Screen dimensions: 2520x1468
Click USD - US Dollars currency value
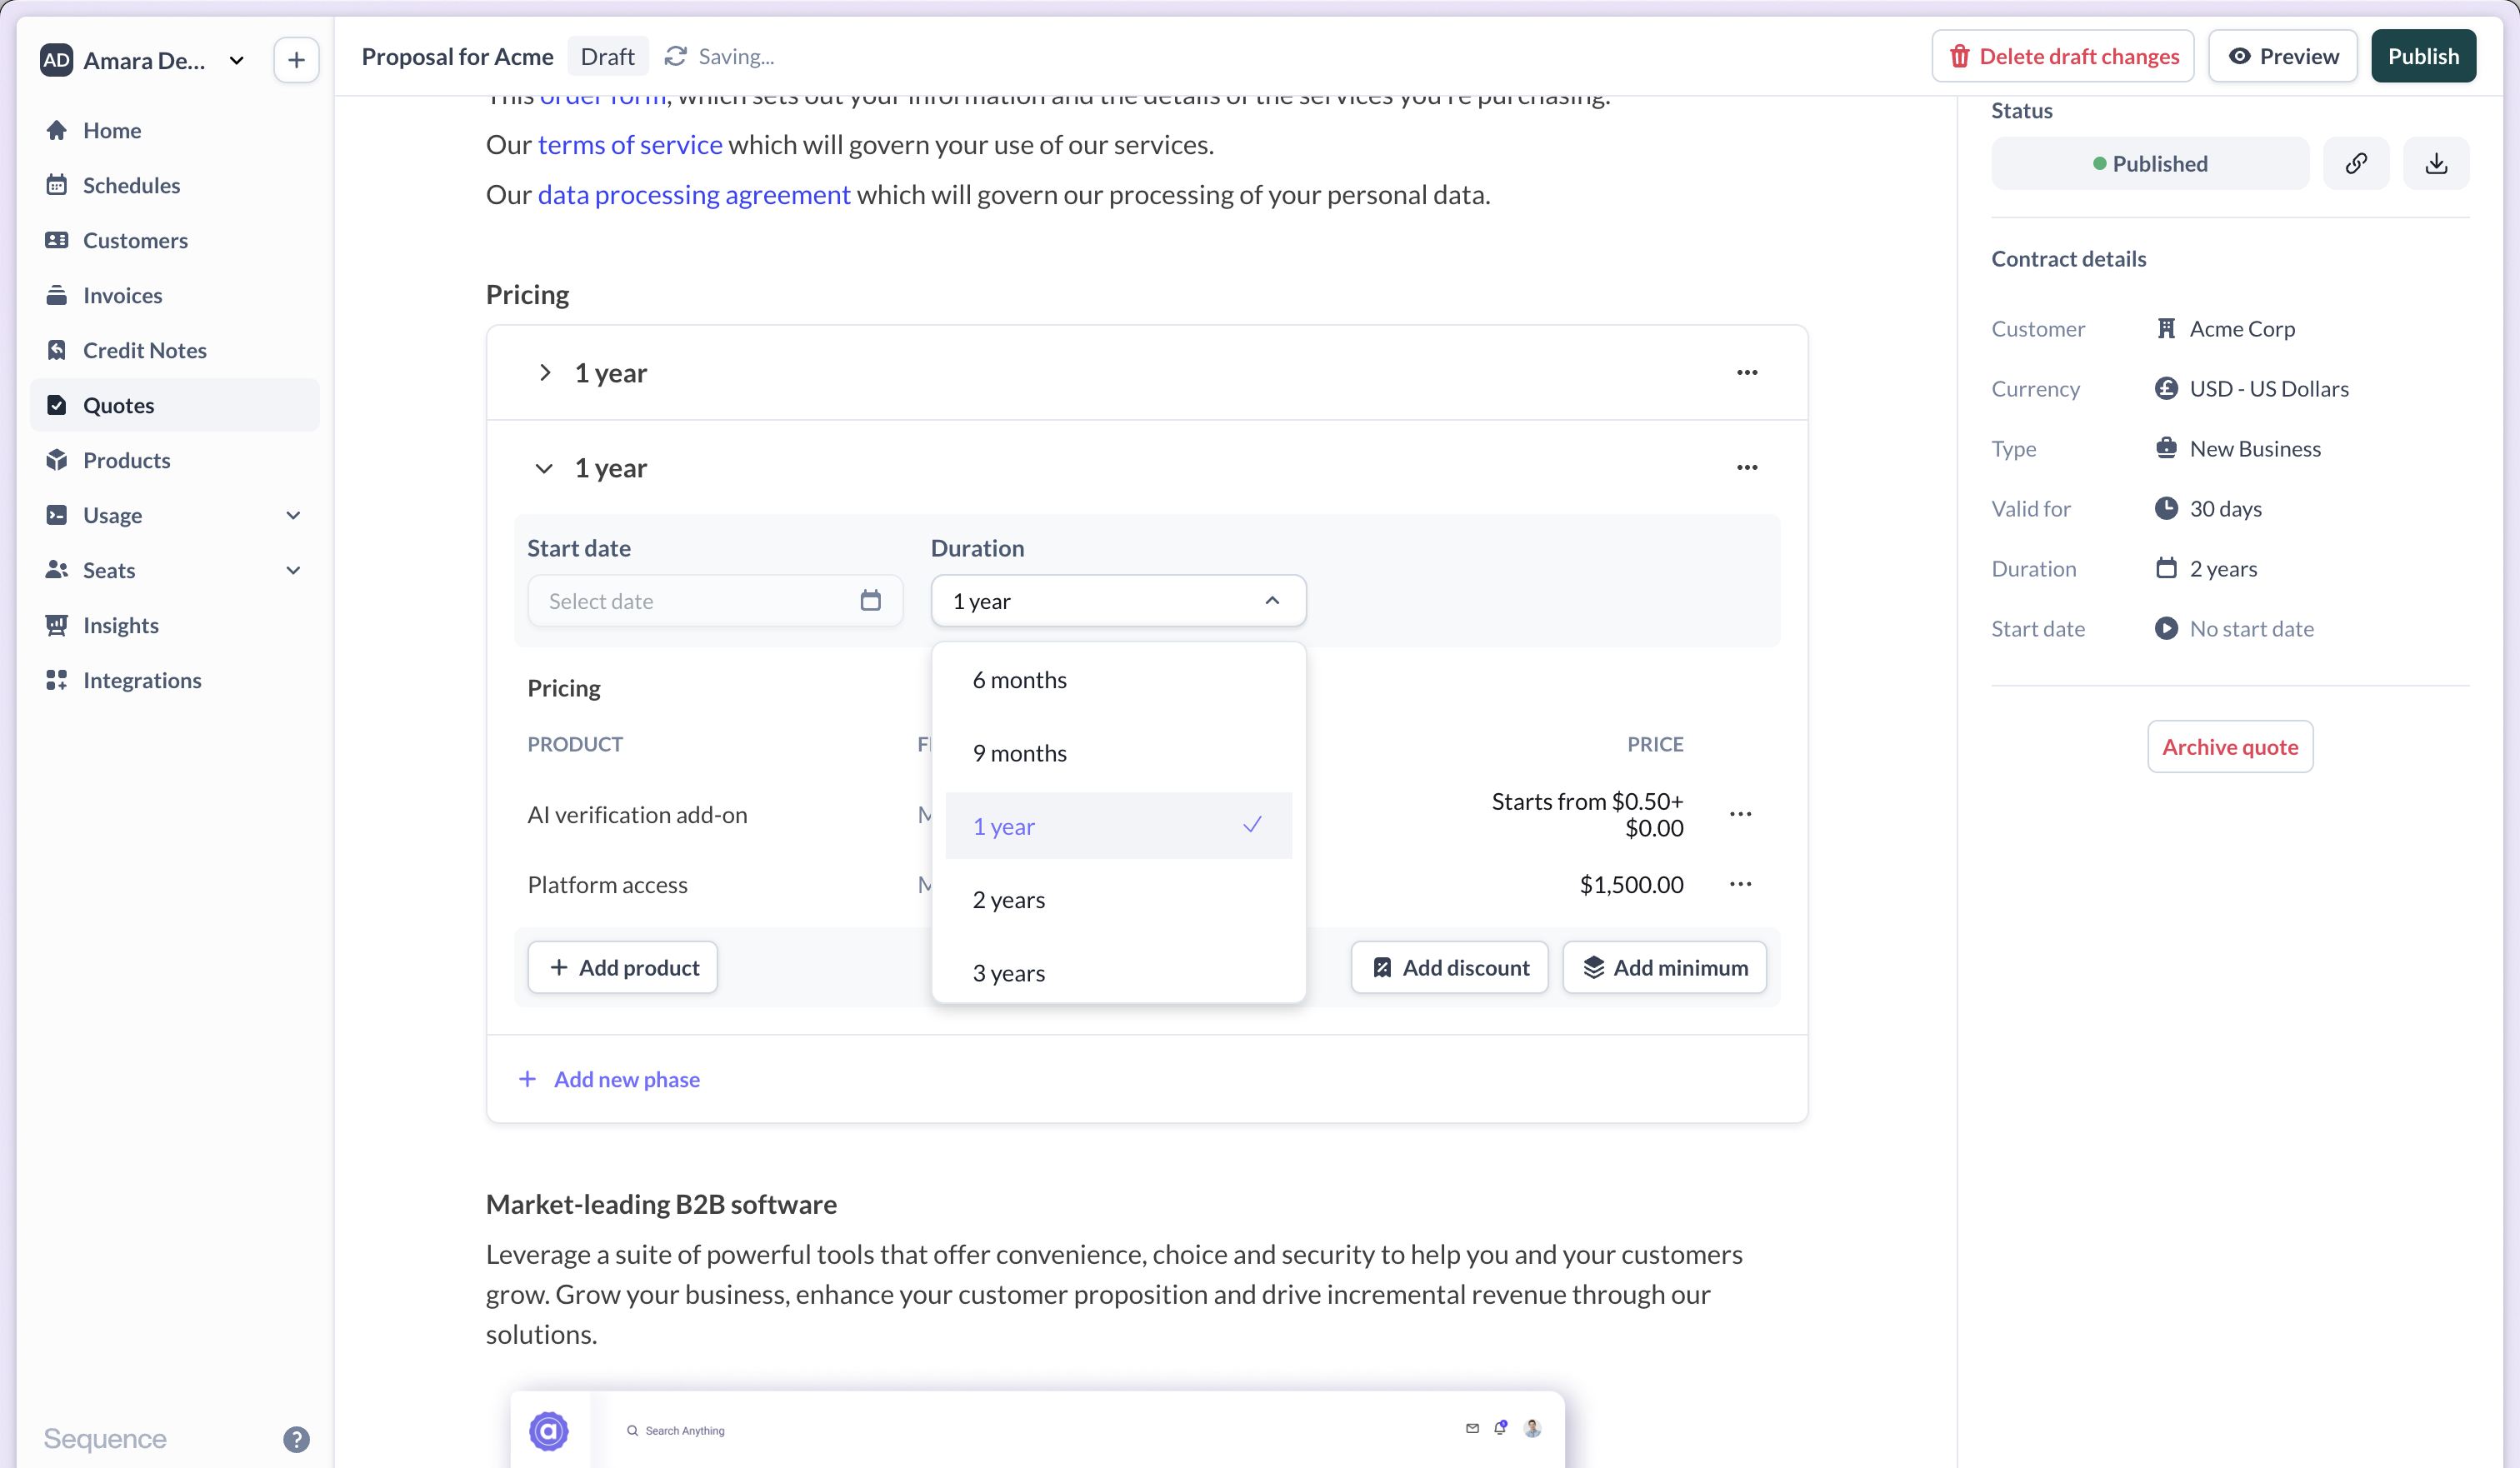[2269, 388]
